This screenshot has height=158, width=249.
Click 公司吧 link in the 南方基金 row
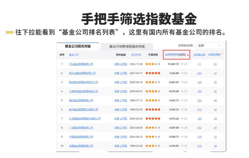(123, 110)
